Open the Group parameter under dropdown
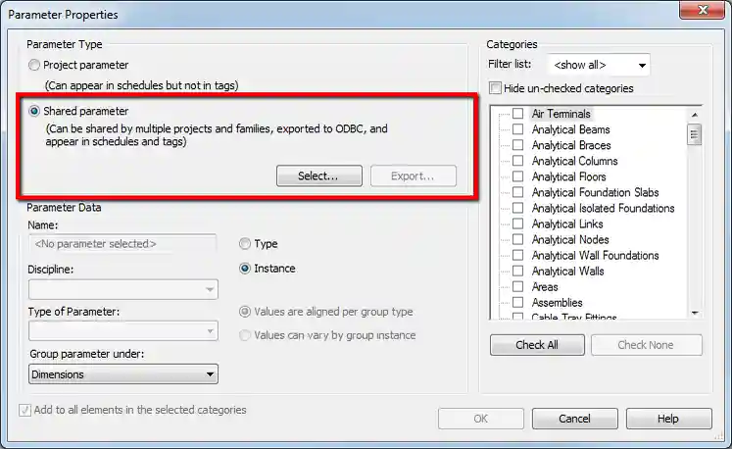 coord(123,374)
